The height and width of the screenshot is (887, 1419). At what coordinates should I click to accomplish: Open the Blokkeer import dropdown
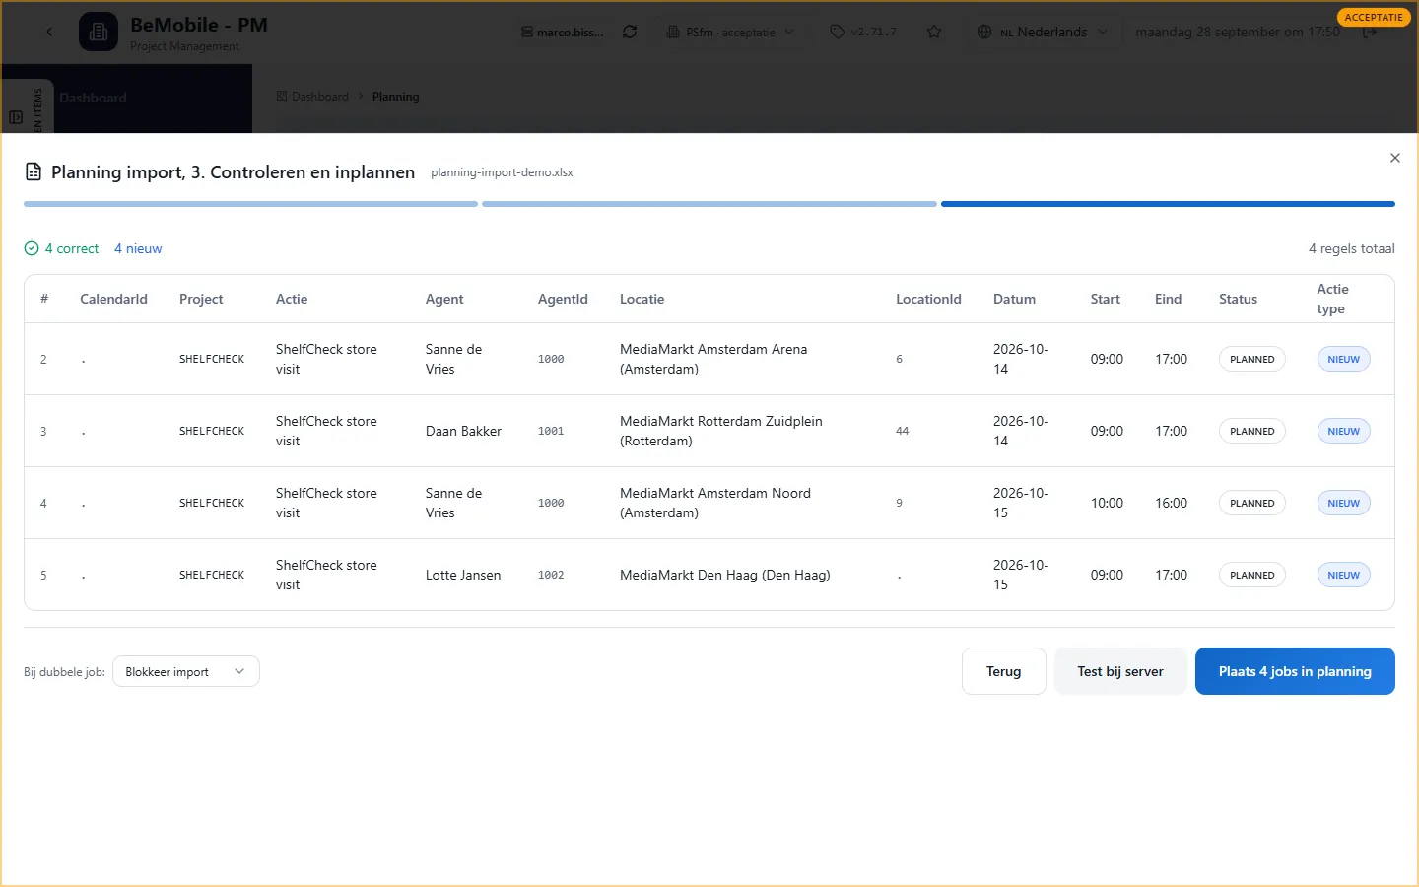[x=186, y=671]
